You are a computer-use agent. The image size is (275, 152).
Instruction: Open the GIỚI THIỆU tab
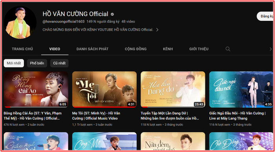(199, 49)
